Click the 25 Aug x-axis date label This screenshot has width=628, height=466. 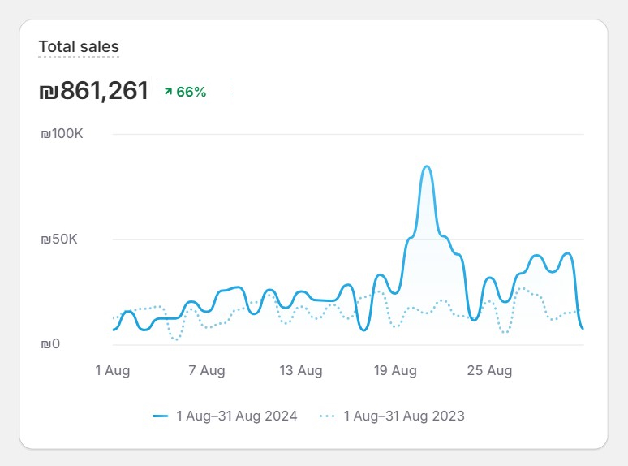pos(489,370)
